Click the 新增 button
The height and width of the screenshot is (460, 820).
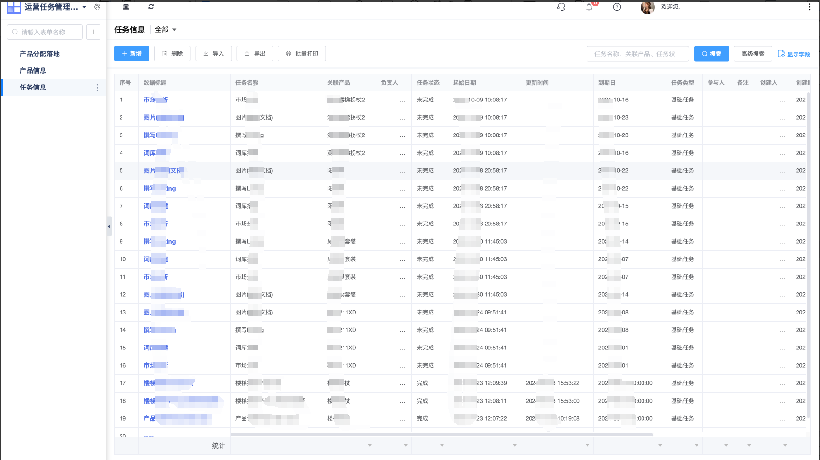[x=132, y=54]
